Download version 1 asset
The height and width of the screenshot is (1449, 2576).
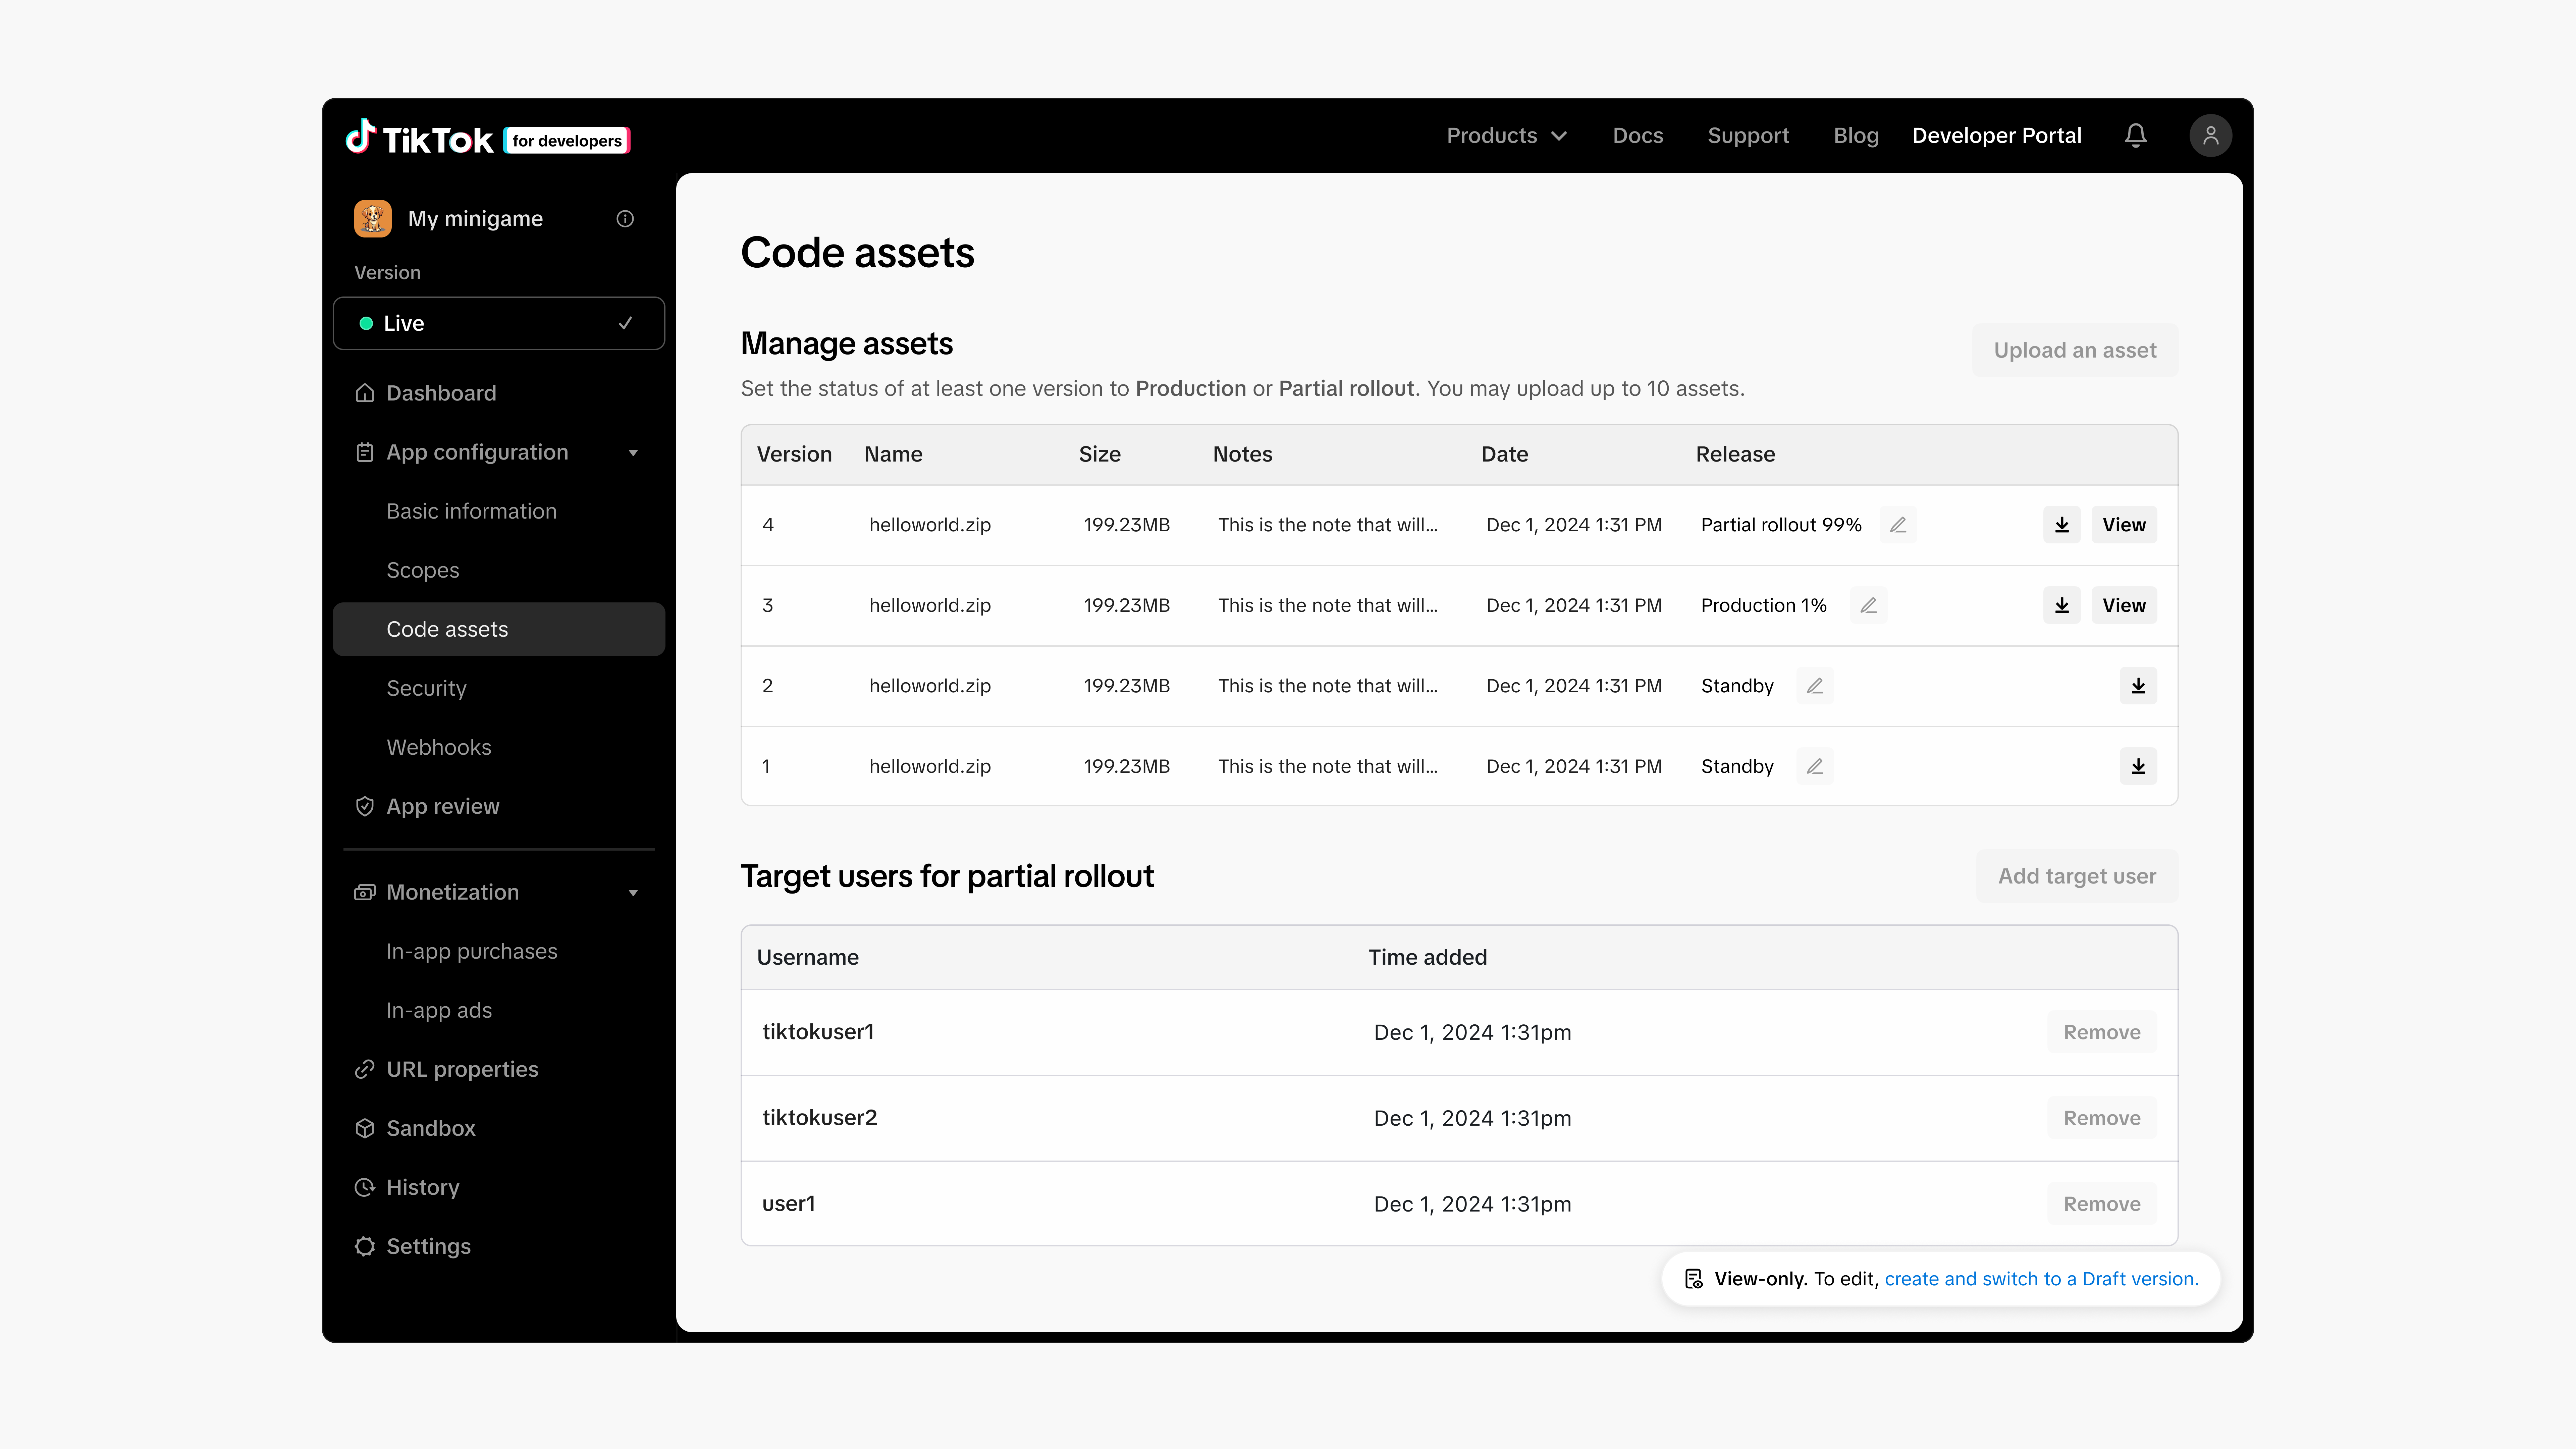(2138, 766)
